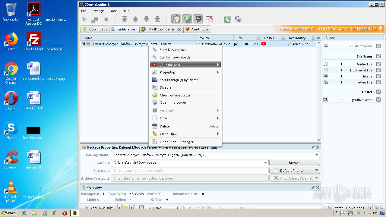
Task: Click the Custom Views gear icon
Action: pos(326,46)
